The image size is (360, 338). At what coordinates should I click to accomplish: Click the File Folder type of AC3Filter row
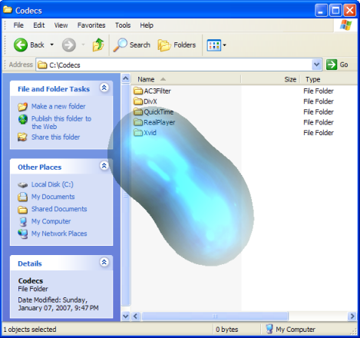(x=319, y=91)
